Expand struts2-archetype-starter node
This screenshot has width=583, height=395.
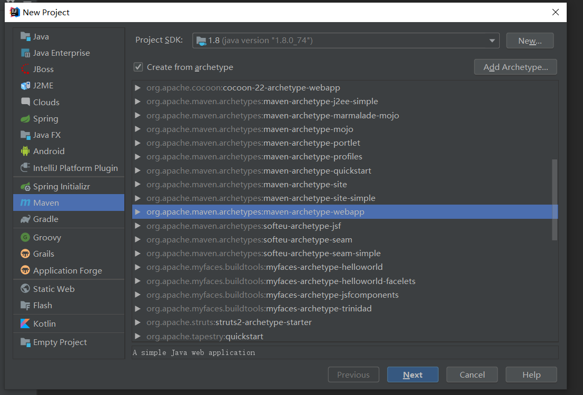137,322
